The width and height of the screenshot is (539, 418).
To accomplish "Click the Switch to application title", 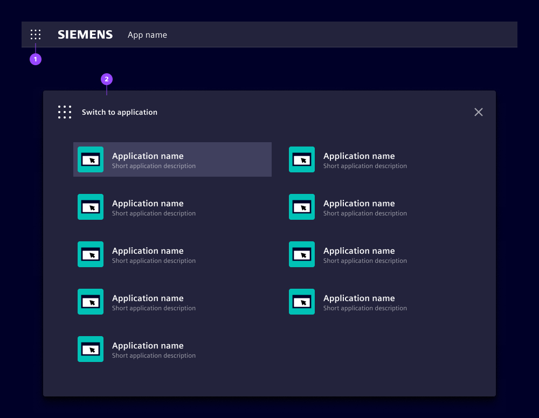I will click(120, 112).
